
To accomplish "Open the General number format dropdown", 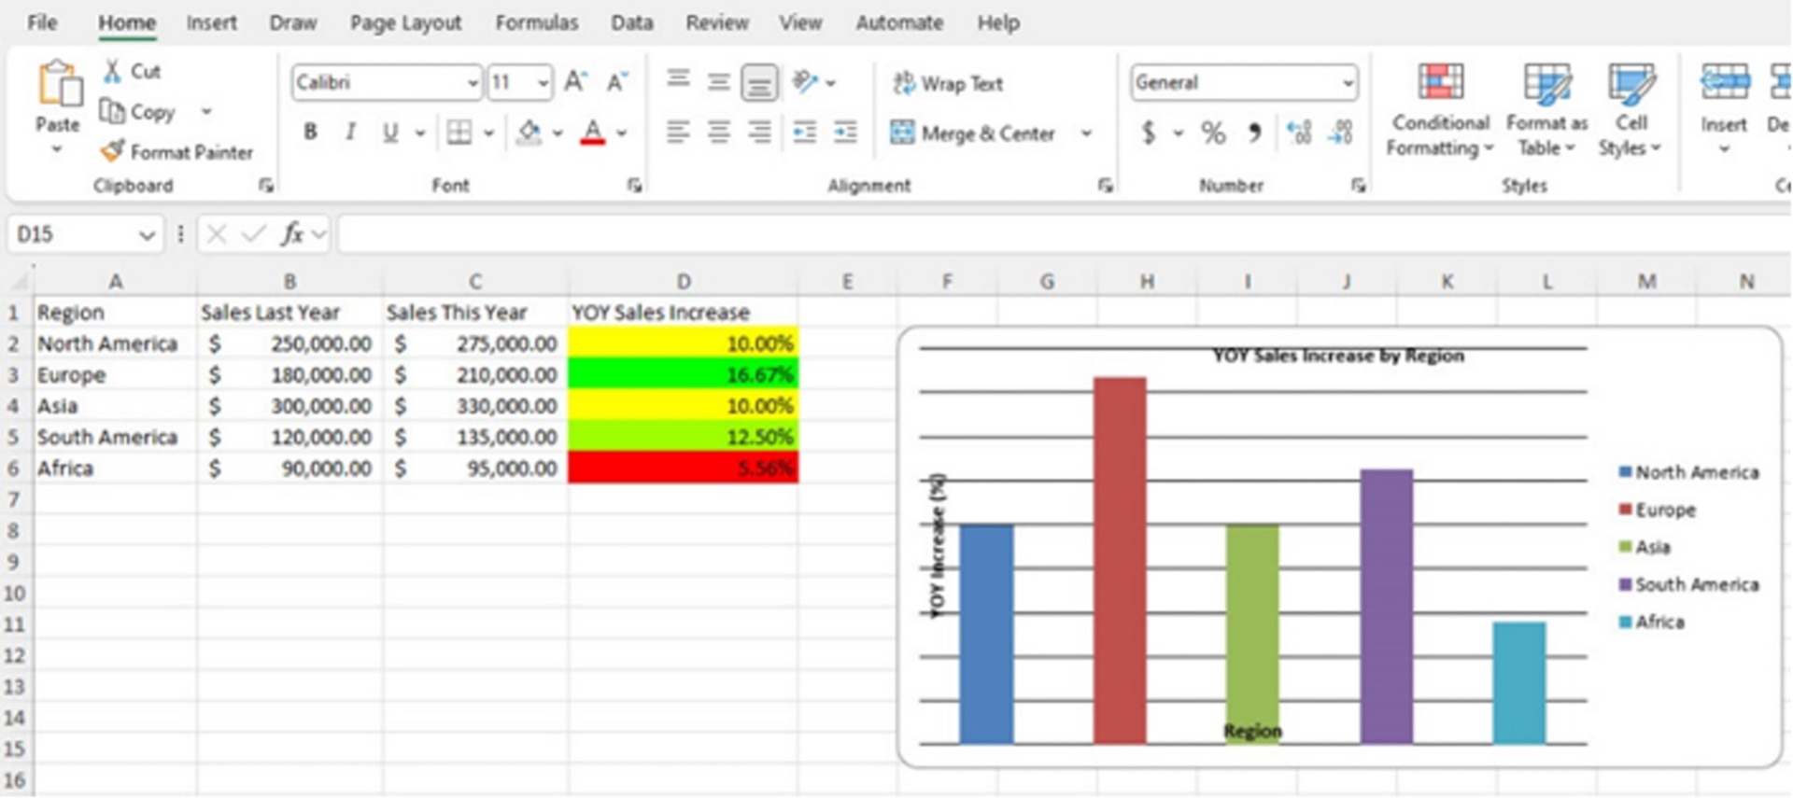I will (1348, 83).
